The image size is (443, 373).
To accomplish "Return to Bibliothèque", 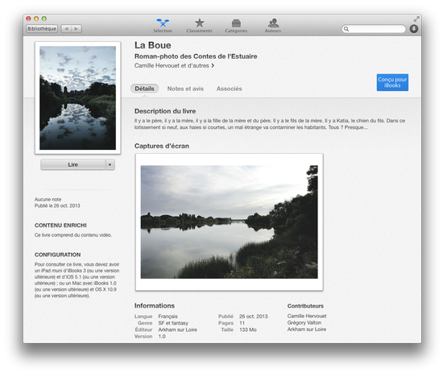I will (42, 29).
